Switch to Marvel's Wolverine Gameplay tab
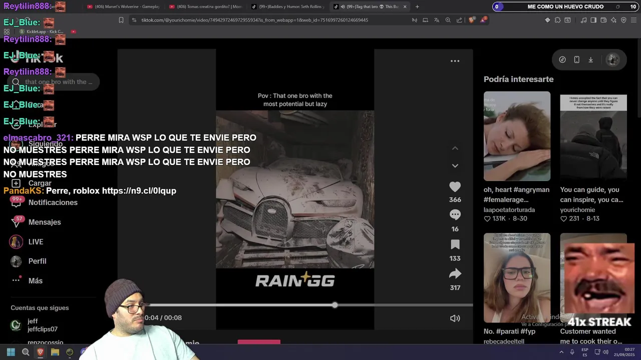 tap(123, 6)
